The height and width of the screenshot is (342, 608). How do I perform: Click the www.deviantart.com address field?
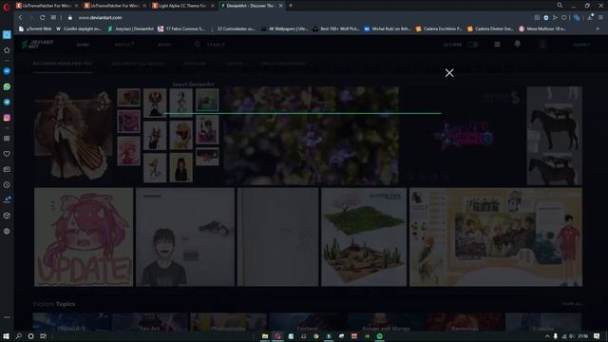(x=100, y=17)
